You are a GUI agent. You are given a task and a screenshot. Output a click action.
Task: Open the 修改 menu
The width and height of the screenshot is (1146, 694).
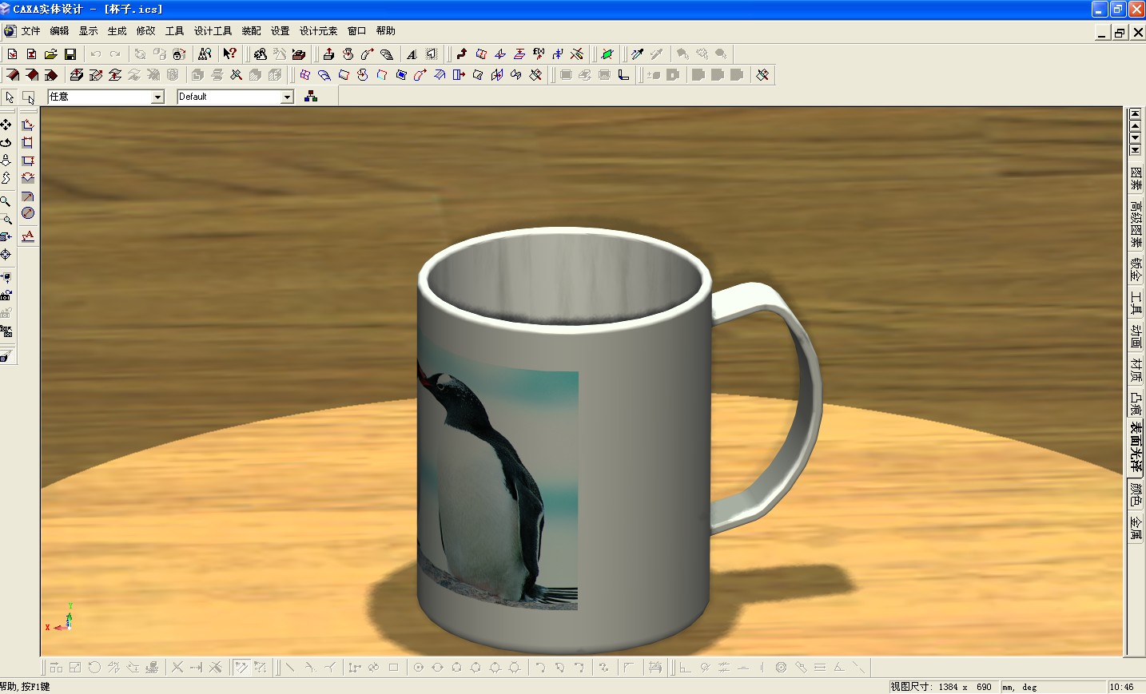click(145, 31)
